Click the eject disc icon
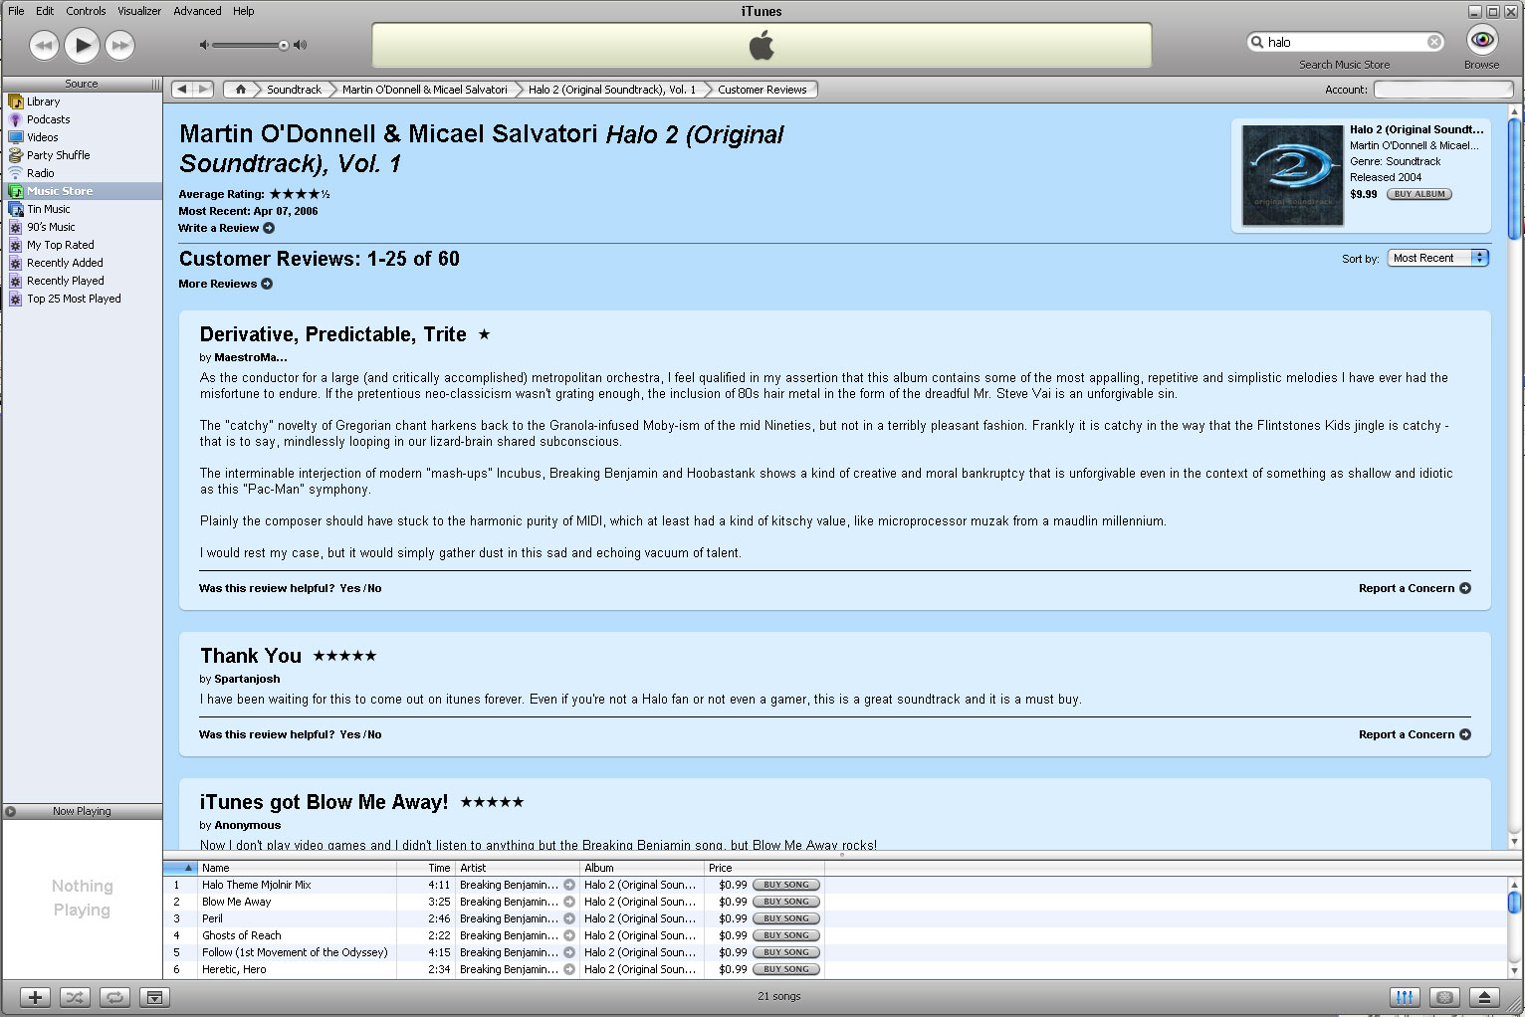This screenshot has height=1017, width=1525. coord(1483,997)
